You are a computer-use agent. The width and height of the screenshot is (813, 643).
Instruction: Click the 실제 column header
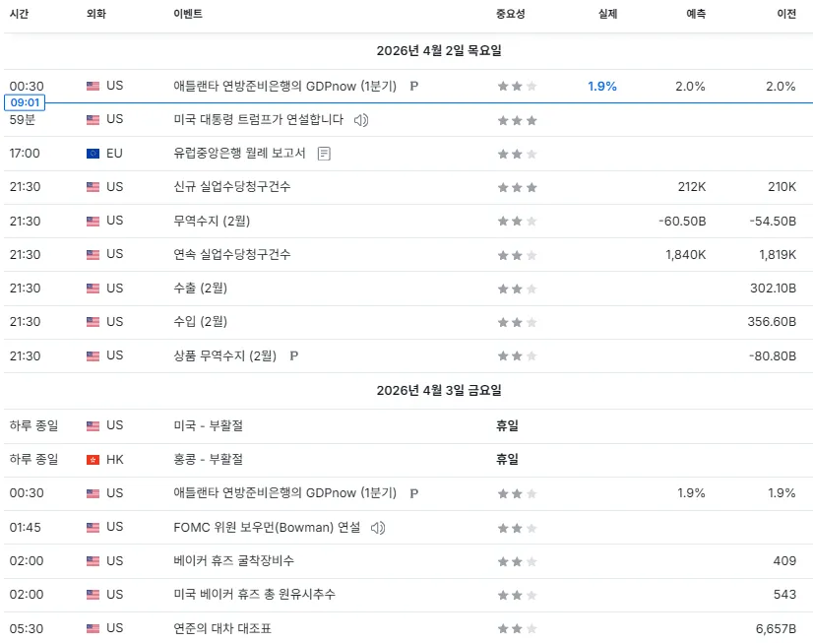(607, 14)
